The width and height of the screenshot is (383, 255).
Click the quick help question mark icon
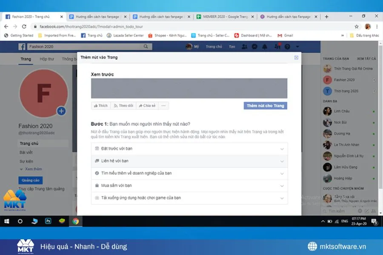point(287,47)
